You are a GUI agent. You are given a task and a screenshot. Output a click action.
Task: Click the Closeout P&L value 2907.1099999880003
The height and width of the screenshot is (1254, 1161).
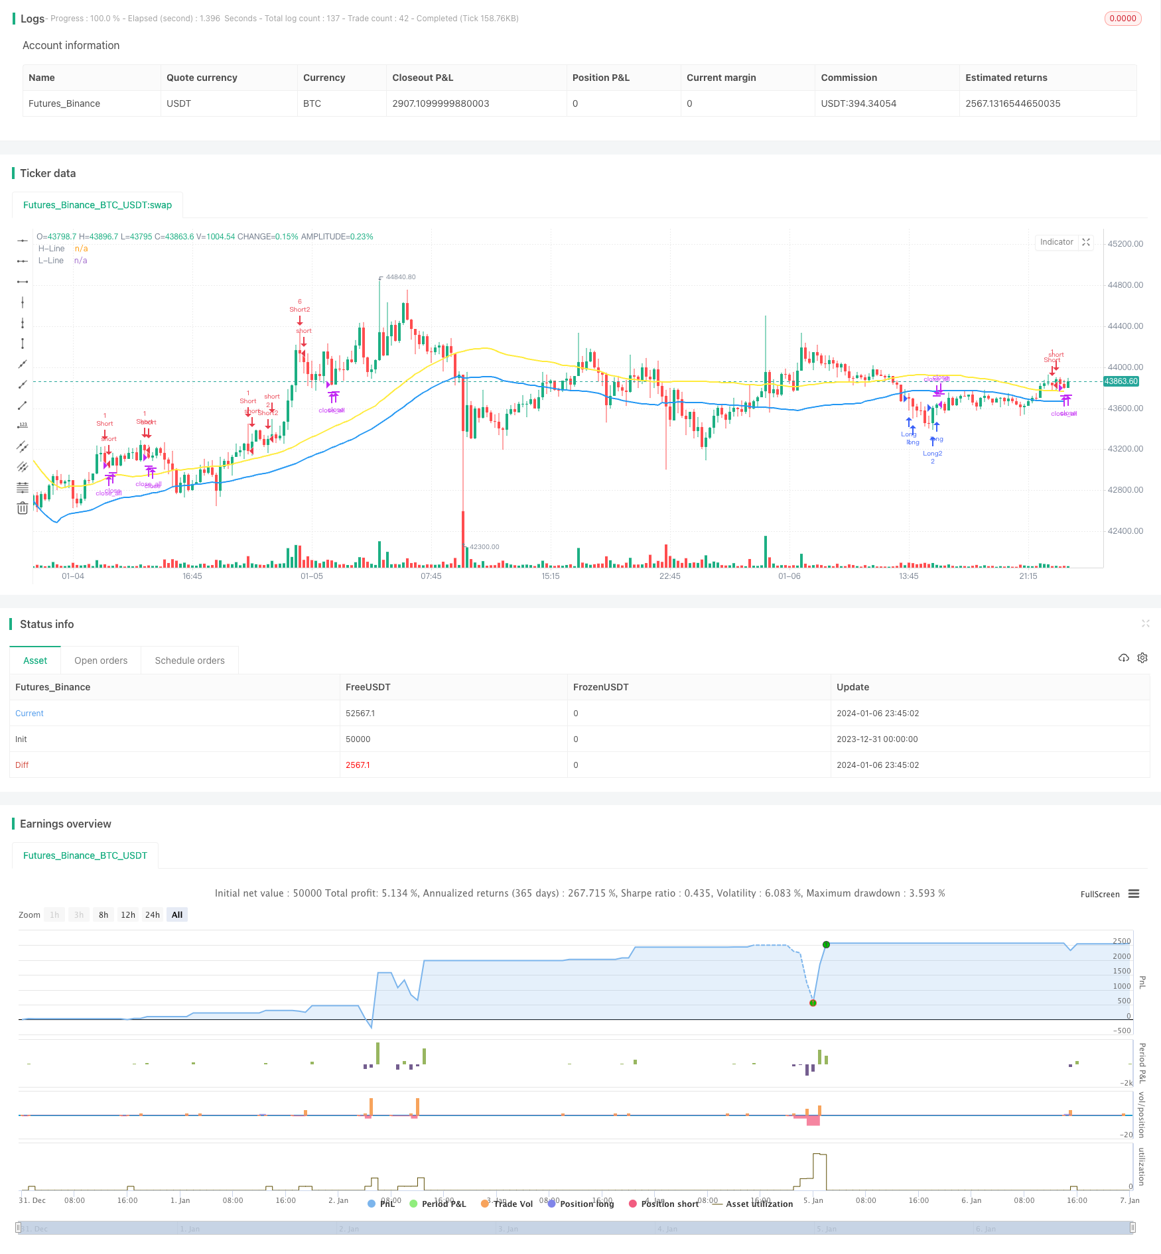tap(441, 103)
